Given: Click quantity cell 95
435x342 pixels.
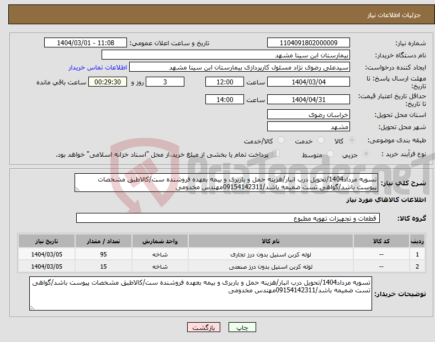Looking at the screenshot, I should pos(103,254).
